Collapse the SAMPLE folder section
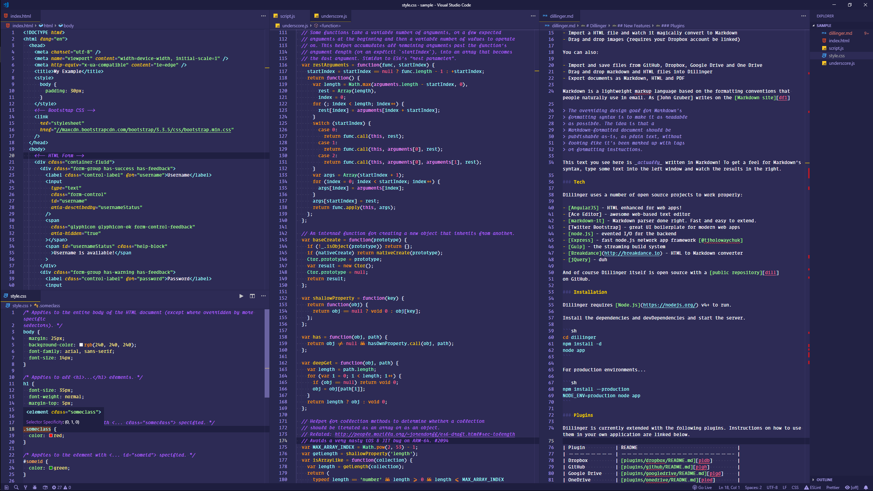 (824, 26)
